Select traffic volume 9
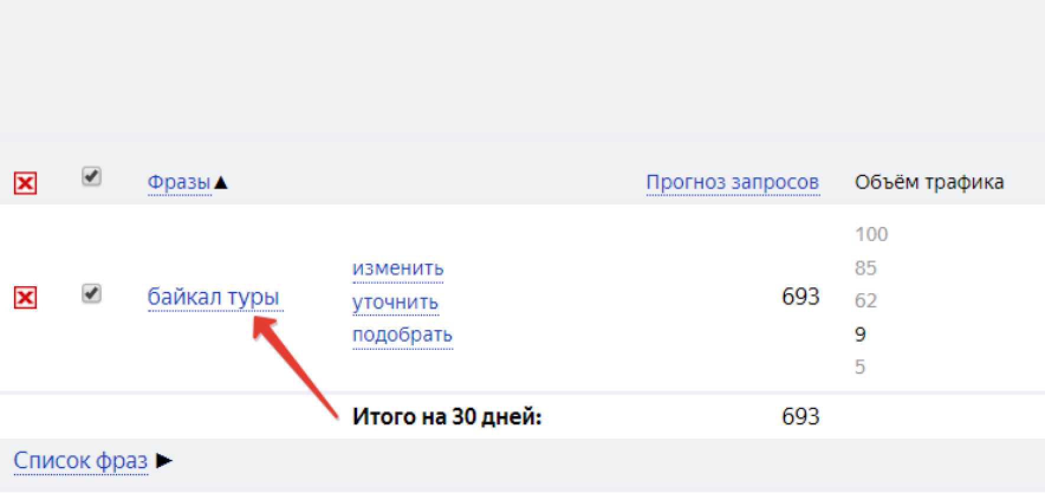Viewport: 1045px width, 493px height. pyautogui.click(x=860, y=335)
